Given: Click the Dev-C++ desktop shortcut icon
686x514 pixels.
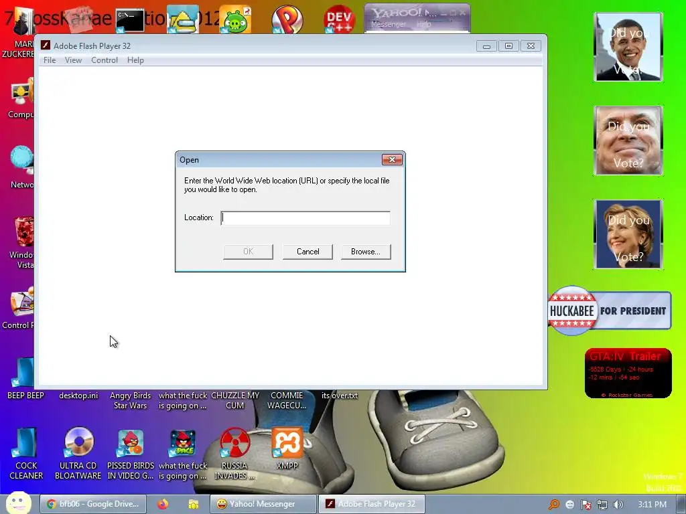Looking at the screenshot, I should tap(339, 19).
